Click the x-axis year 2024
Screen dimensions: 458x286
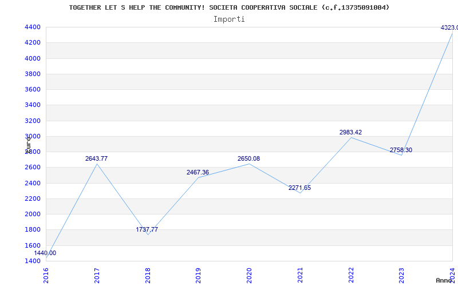tap(452, 275)
